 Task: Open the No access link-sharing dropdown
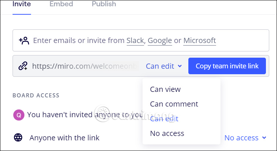click(245, 138)
